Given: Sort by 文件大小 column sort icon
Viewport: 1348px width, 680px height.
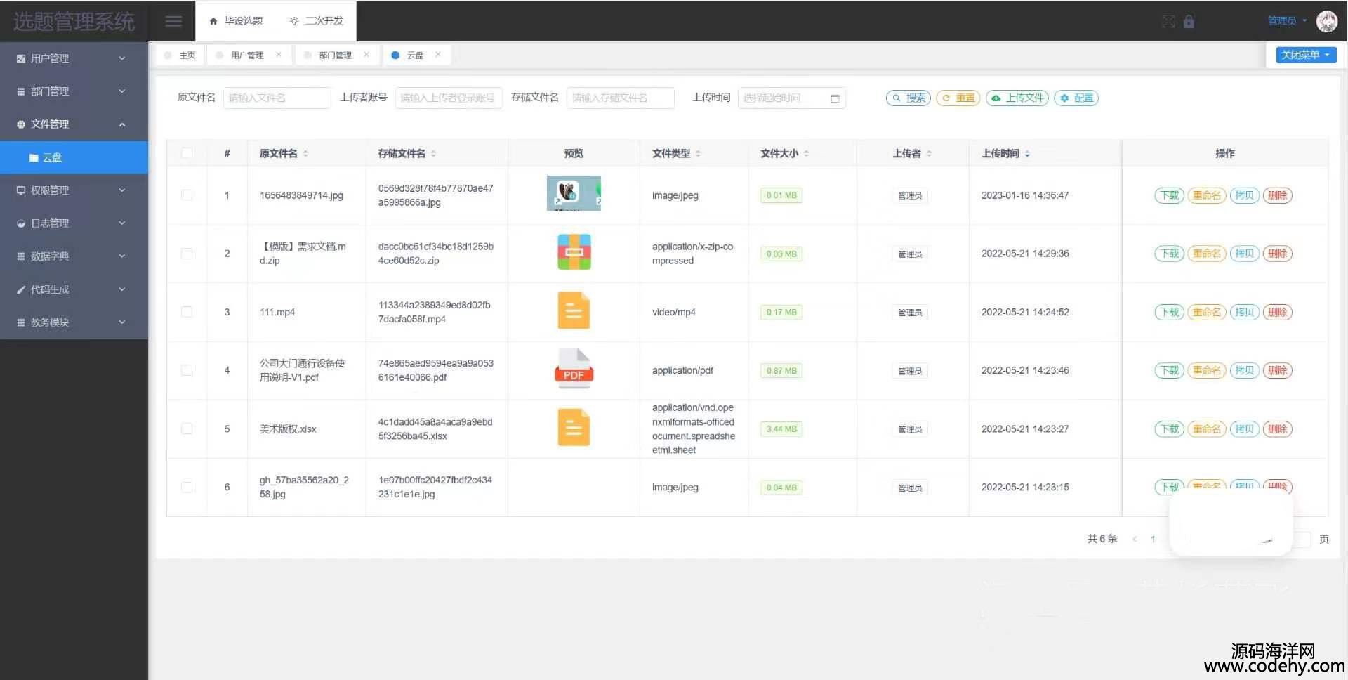Looking at the screenshot, I should pos(806,153).
